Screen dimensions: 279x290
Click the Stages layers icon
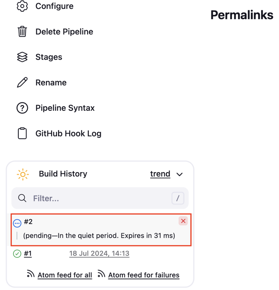pos(22,57)
